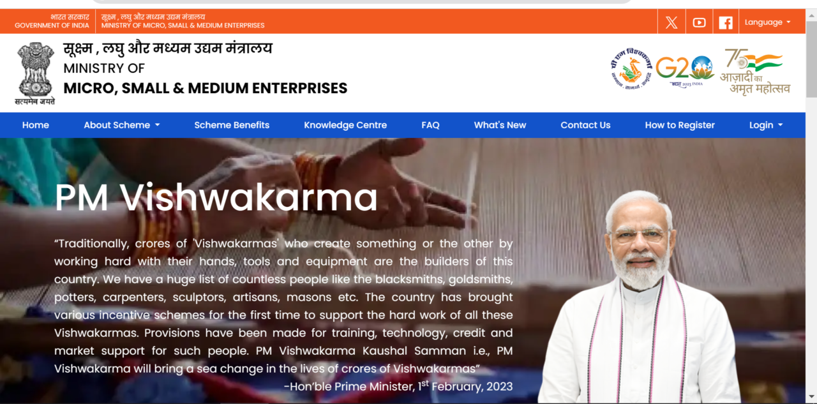Viewport: 817px width, 404px height.
Task: Open the Facebook page icon
Action: coord(726,22)
